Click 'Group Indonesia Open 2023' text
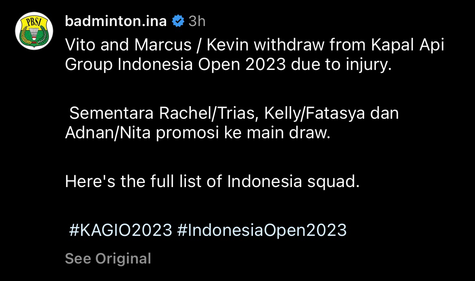475x281 pixels. 175,65
